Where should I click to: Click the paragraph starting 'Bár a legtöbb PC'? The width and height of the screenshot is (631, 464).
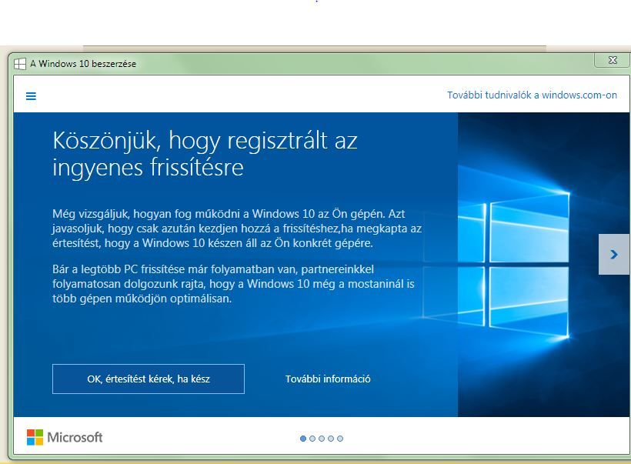click(233, 284)
